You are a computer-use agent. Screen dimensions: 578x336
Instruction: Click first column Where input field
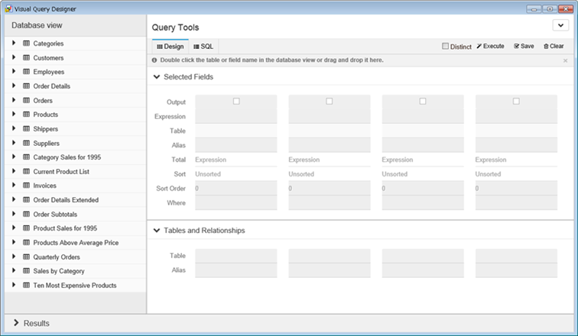pos(236,203)
